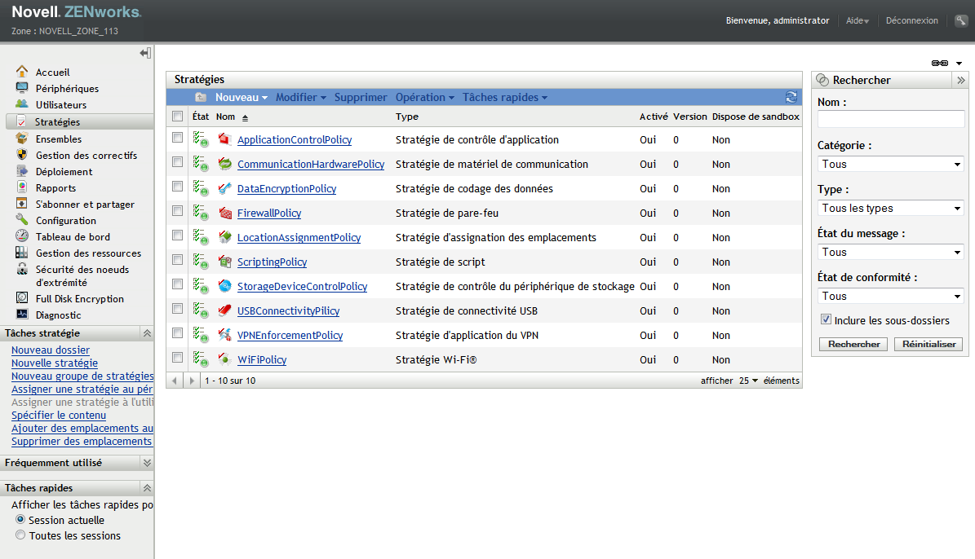Image resolution: width=975 pixels, height=559 pixels.
Task: Click the Nom search input field
Action: [x=891, y=119]
